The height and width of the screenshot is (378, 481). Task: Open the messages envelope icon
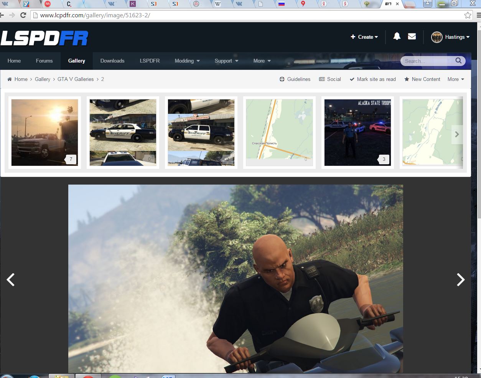pos(412,36)
